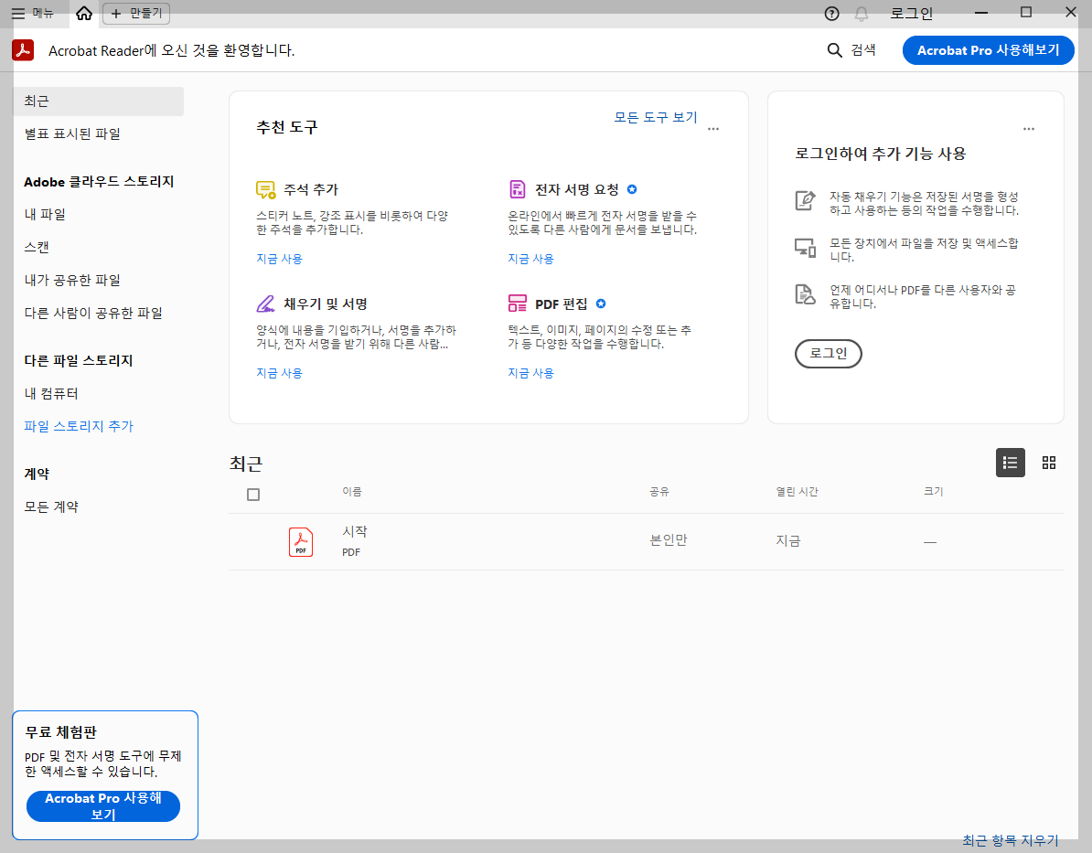
Task: Open 내 컴퓨터 storage
Action: (51, 393)
